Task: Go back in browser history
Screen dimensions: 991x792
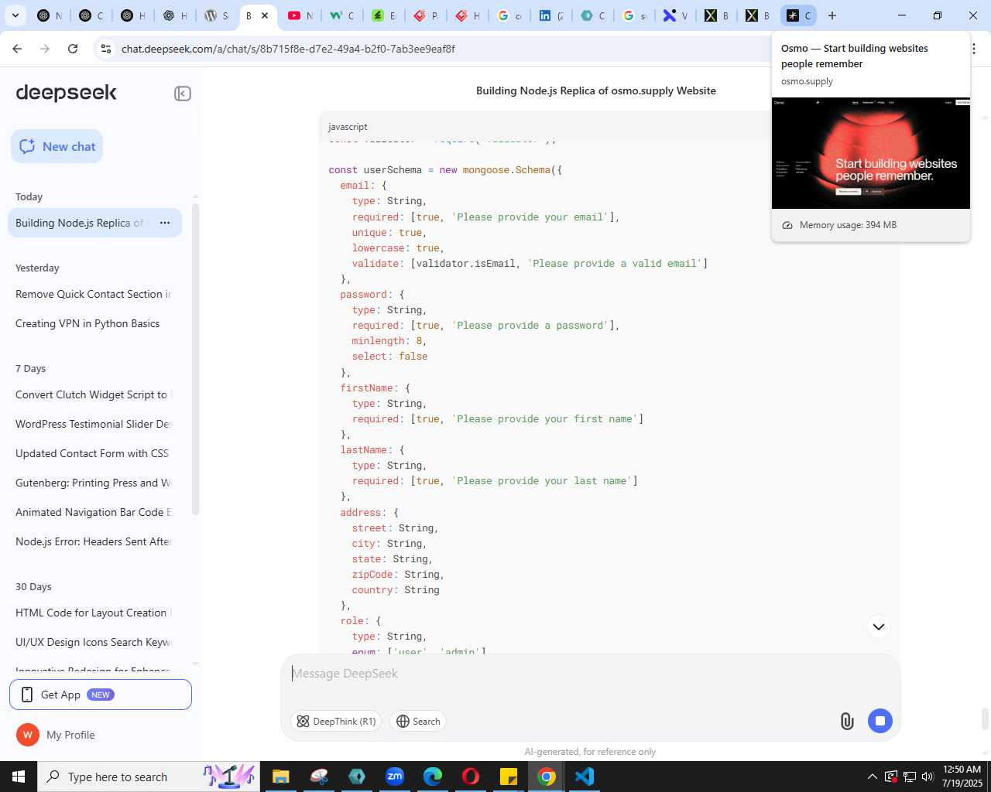Action: click(17, 49)
